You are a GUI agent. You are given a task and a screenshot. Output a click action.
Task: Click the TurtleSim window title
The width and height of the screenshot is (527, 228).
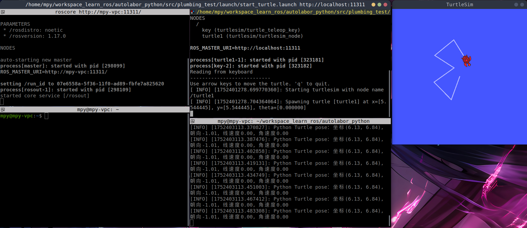(x=460, y=5)
